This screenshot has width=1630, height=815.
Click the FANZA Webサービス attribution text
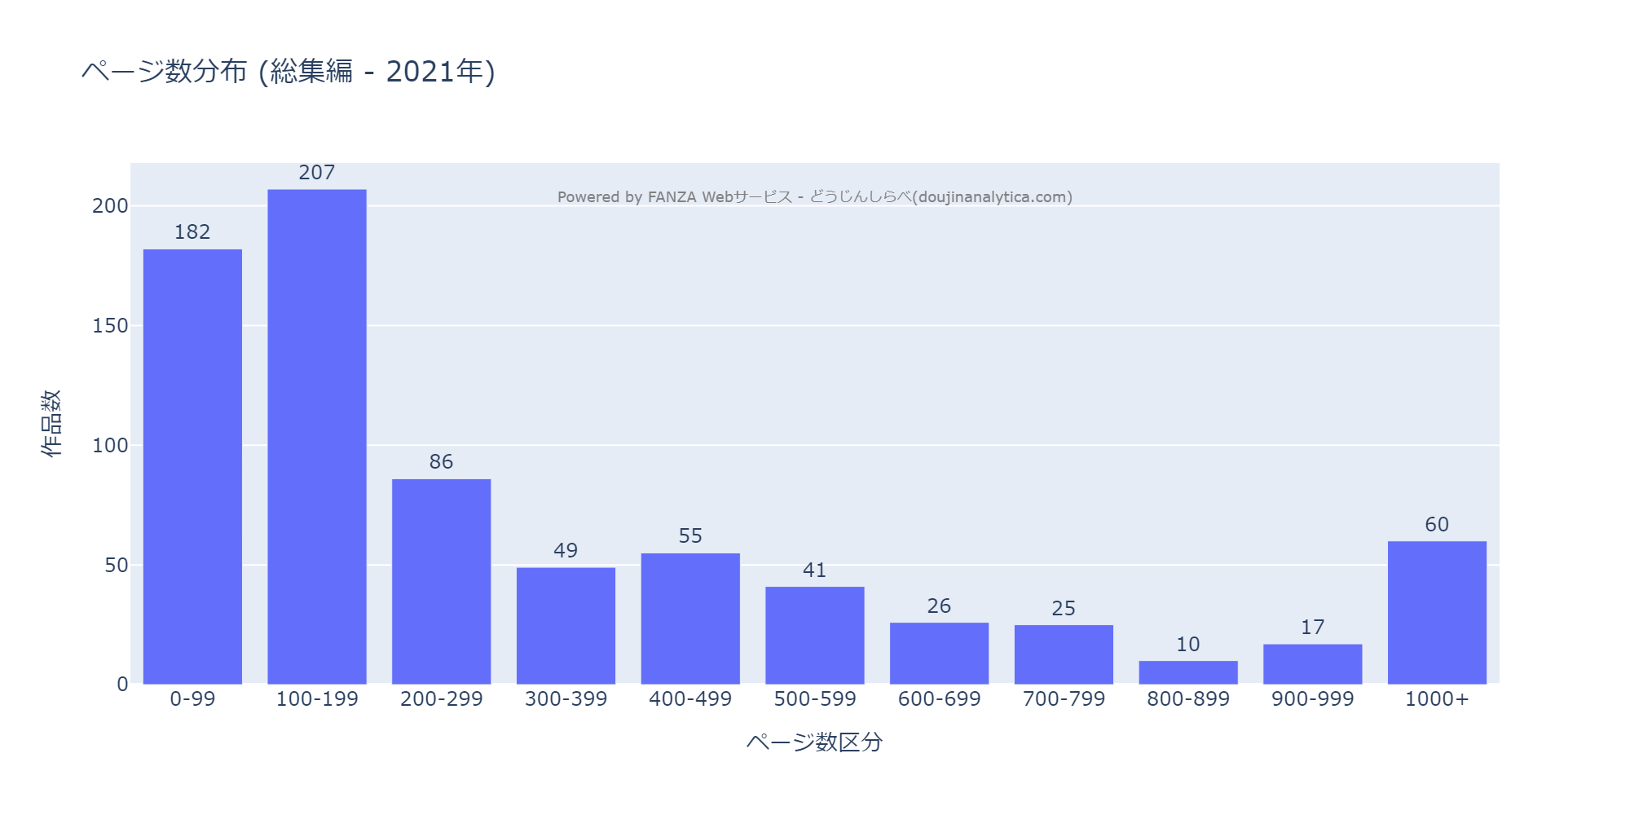point(814,197)
